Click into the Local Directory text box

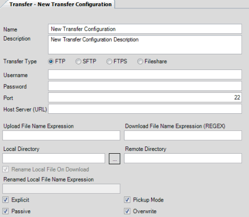click(x=54, y=158)
